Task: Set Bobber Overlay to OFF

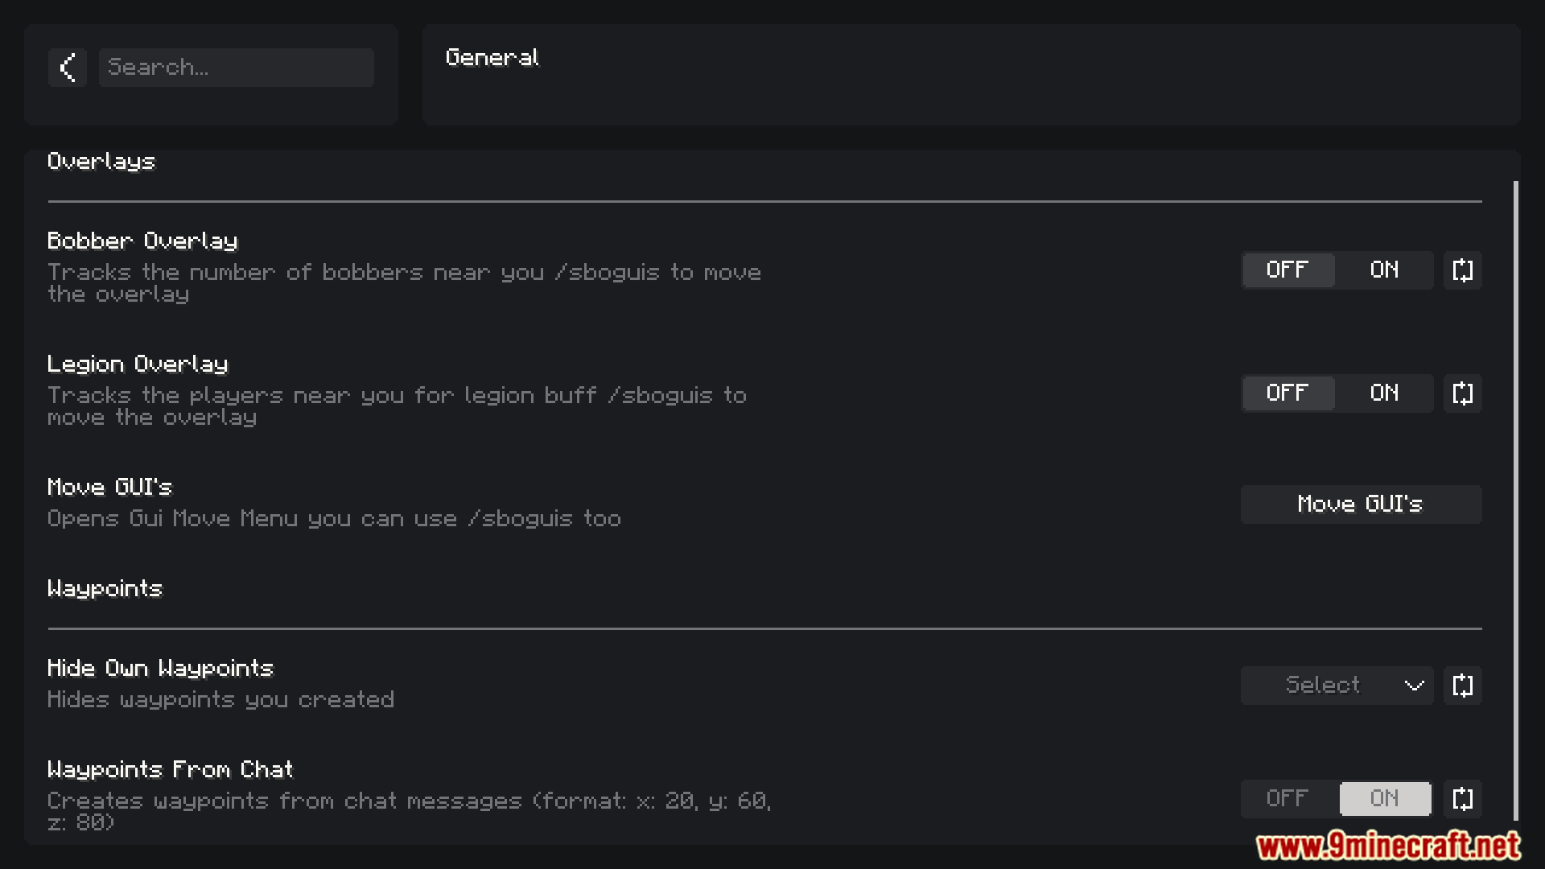Action: (x=1287, y=270)
